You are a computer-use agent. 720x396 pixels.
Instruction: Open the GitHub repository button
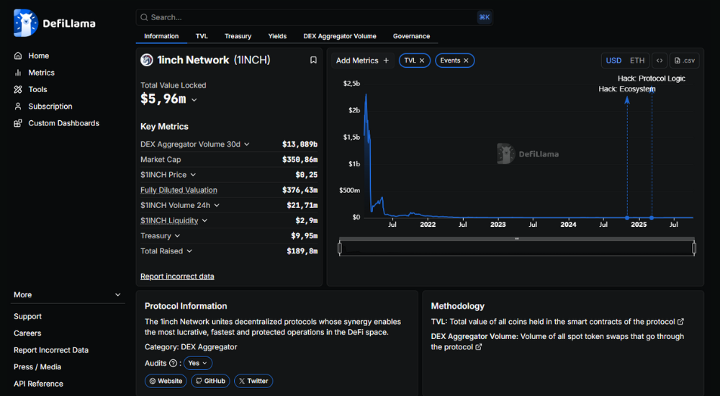pyautogui.click(x=210, y=381)
